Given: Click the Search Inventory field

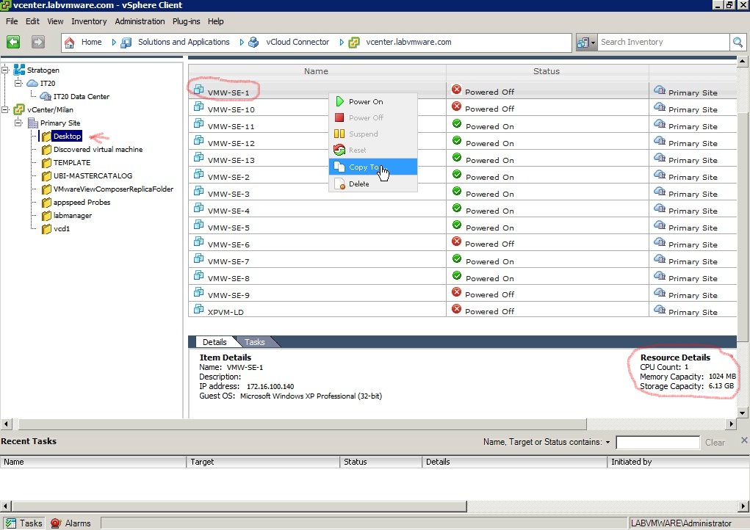Looking at the screenshot, I should click(x=663, y=43).
